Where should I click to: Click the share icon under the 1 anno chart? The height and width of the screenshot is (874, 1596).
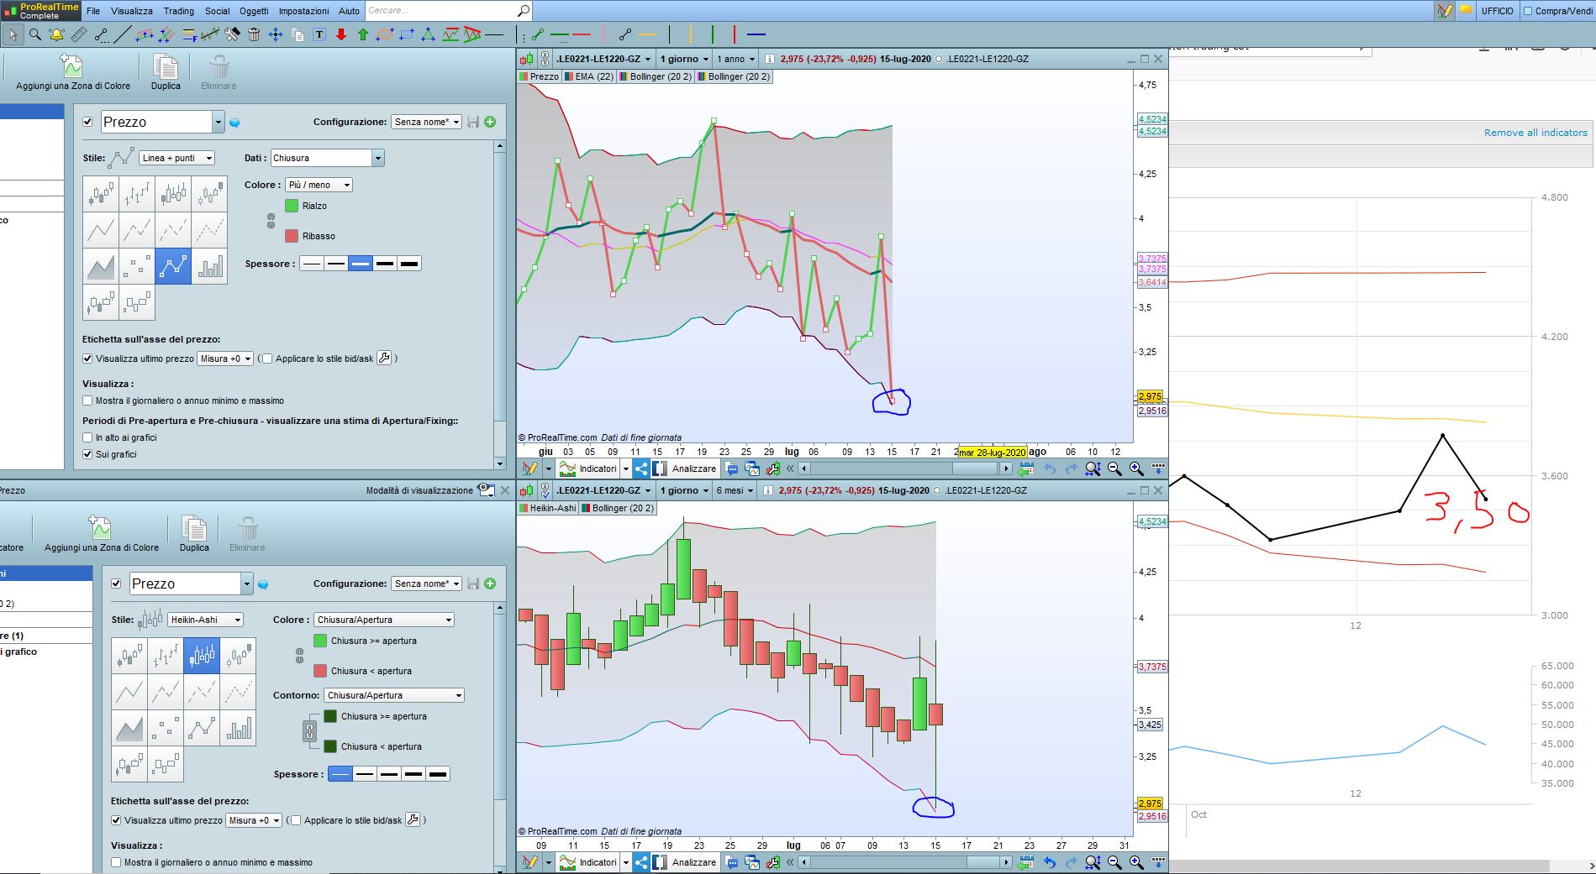(x=641, y=468)
